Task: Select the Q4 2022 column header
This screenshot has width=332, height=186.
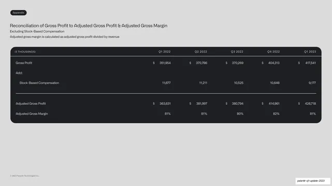Action: point(273,52)
